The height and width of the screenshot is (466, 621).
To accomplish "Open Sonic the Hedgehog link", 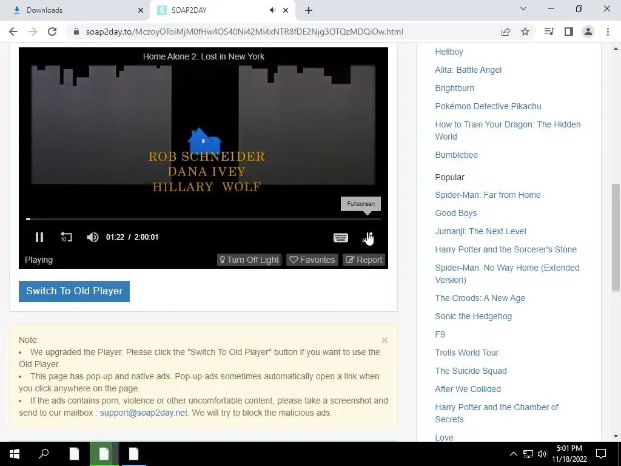I will click(x=473, y=316).
